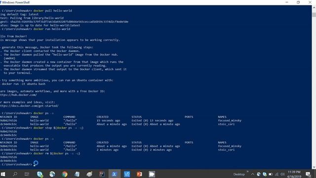The height and width of the screenshot is (178, 316).
Task: Open the blue V2 taskbar application
Action: tap(127, 174)
